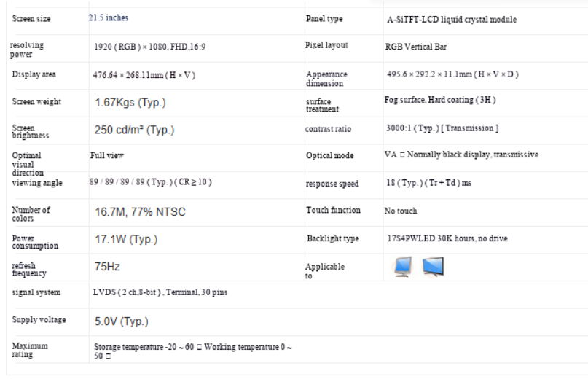Click the 17.1W power consumption value
Viewport: 588px width, 379px height.
coord(126,239)
